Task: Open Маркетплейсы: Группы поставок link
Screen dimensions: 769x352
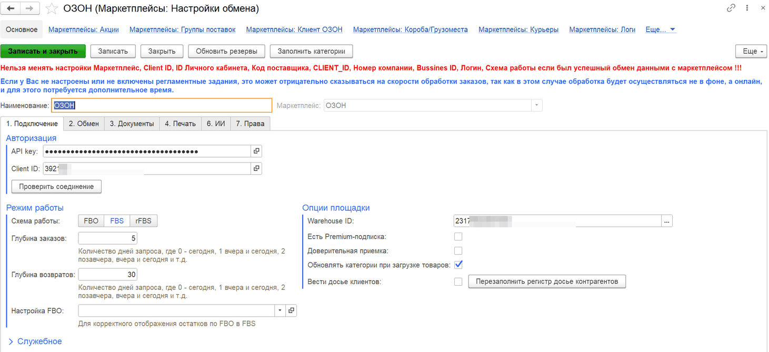Action: (182, 29)
